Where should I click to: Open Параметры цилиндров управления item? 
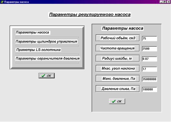[x=47, y=42]
